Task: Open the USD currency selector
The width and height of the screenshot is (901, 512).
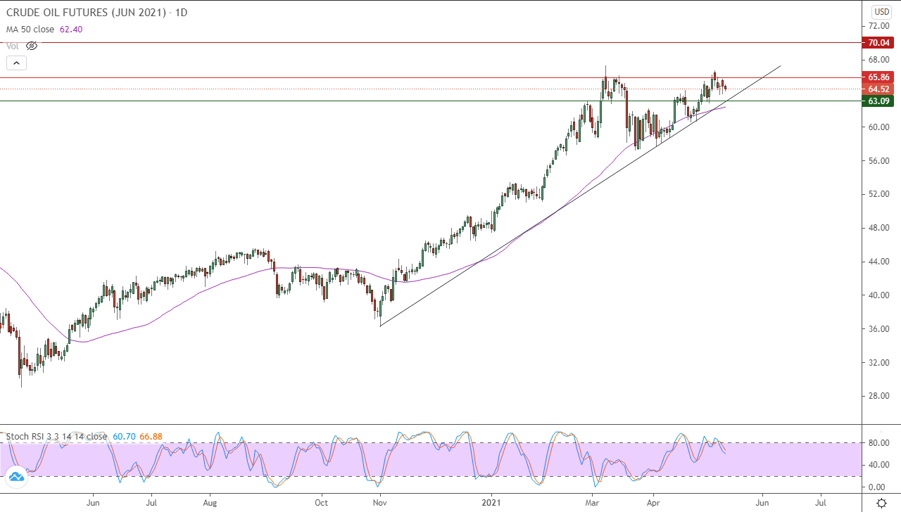Action: click(881, 12)
